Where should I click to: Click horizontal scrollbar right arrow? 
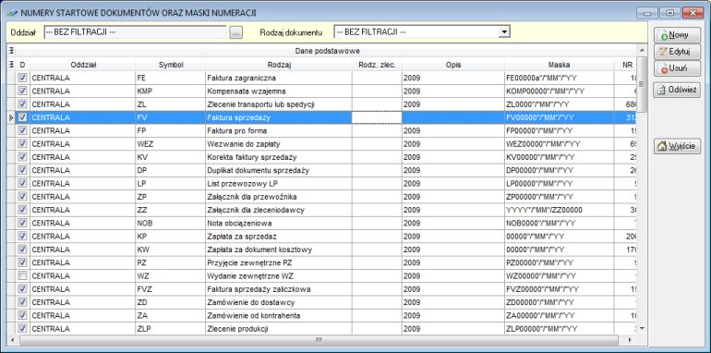click(630, 339)
